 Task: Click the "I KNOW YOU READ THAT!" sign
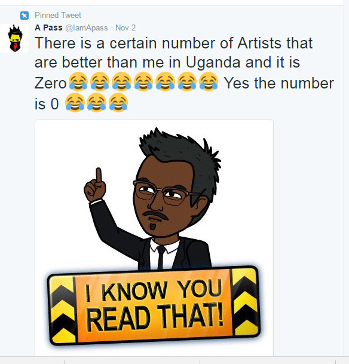point(154,306)
